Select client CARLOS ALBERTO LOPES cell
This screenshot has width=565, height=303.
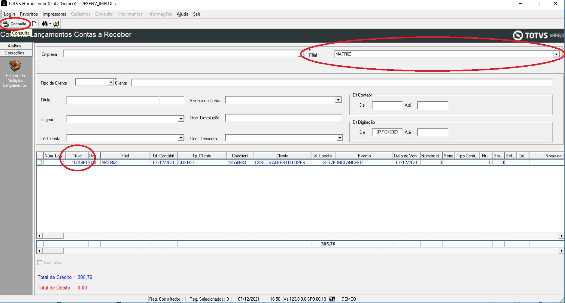(282, 162)
